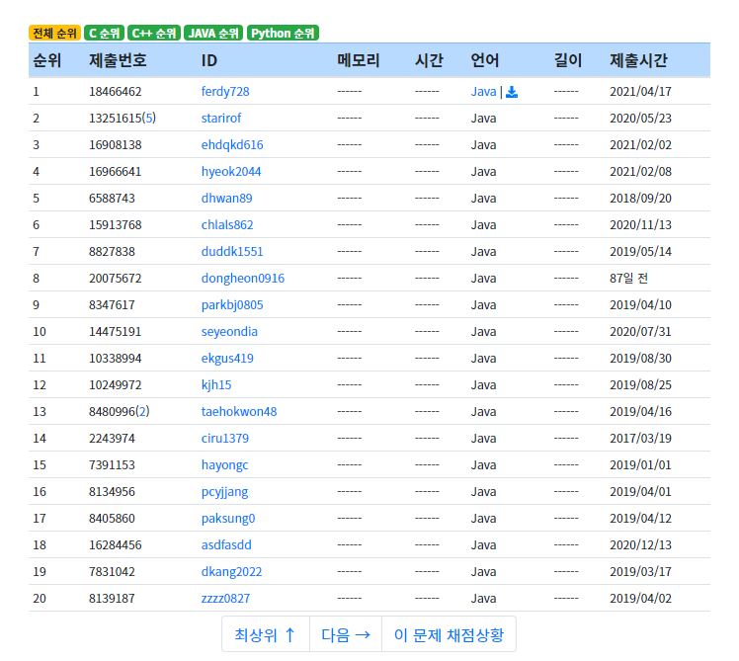Select submission number 2243974

tap(112, 439)
